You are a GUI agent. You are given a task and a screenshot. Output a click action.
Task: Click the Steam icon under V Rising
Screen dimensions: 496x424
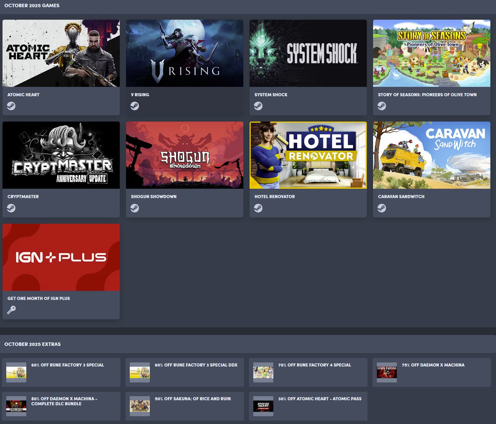135,106
